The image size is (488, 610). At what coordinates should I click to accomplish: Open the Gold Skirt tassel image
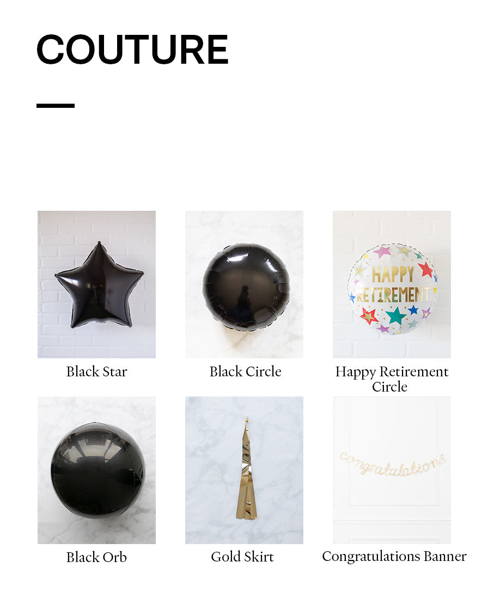[x=244, y=470]
